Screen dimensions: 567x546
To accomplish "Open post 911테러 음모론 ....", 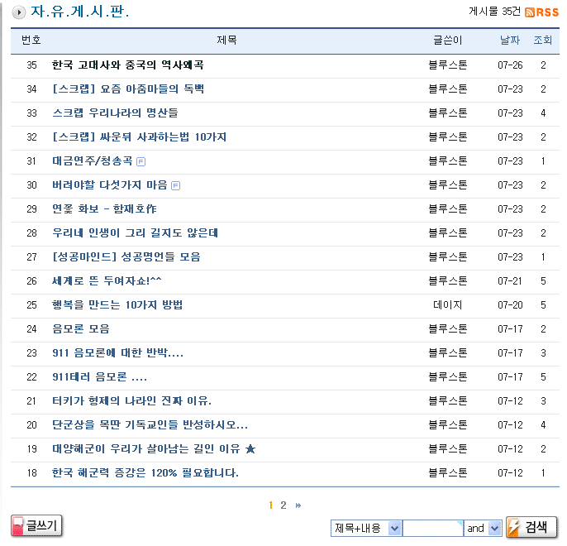I will point(99,377).
